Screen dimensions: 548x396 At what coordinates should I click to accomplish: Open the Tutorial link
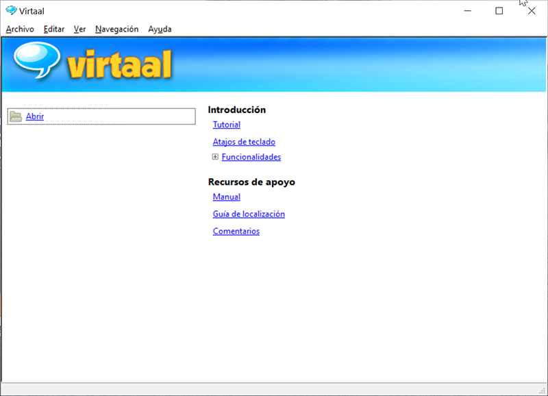pos(227,125)
